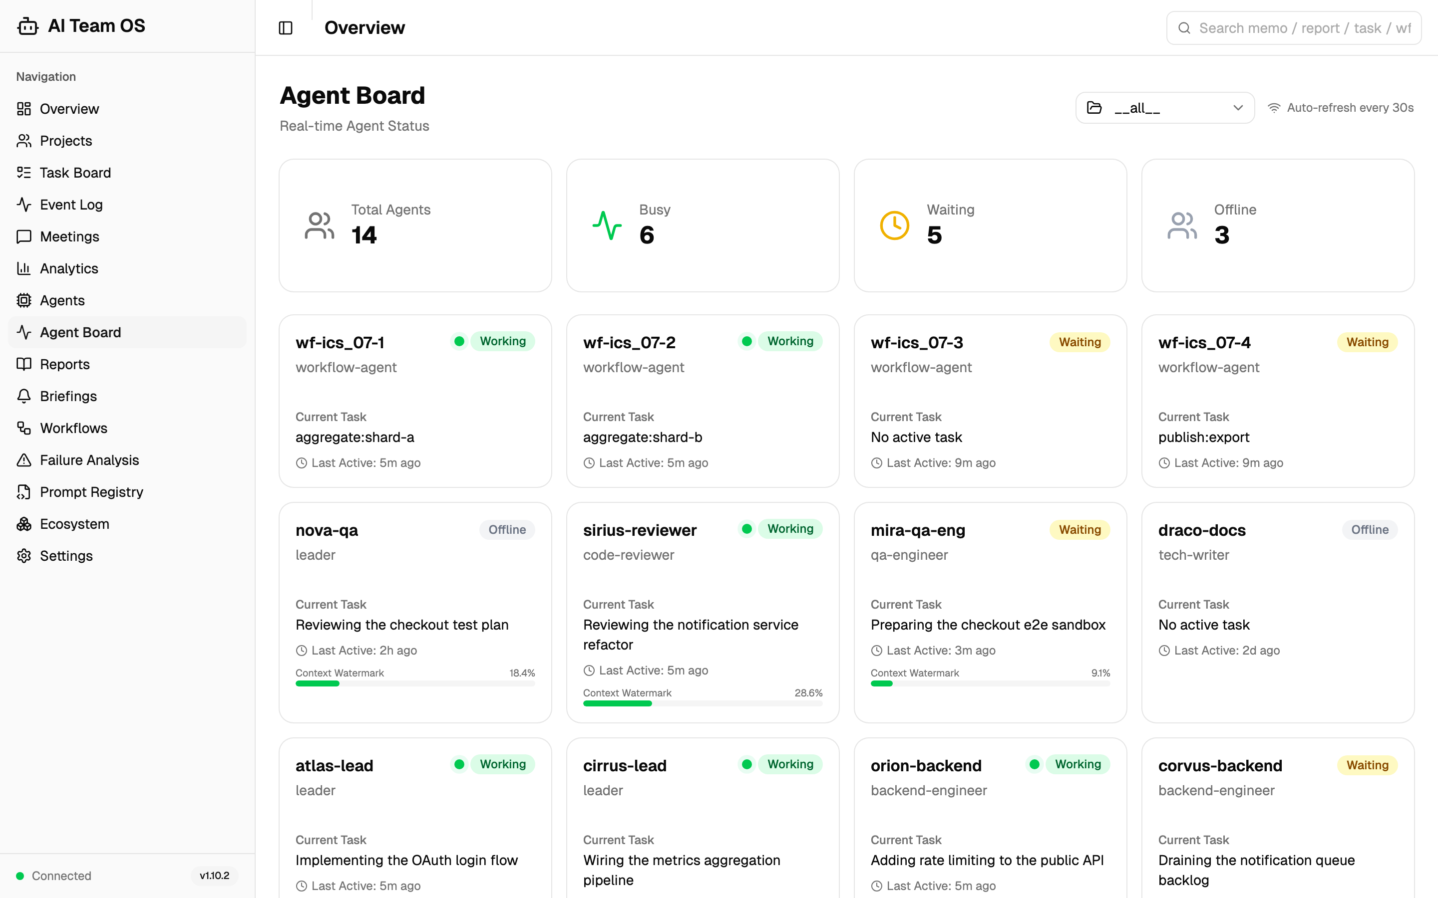This screenshot has width=1438, height=898.
Task: Click the corvus-backend Waiting badge
Action: [1367, 765]
